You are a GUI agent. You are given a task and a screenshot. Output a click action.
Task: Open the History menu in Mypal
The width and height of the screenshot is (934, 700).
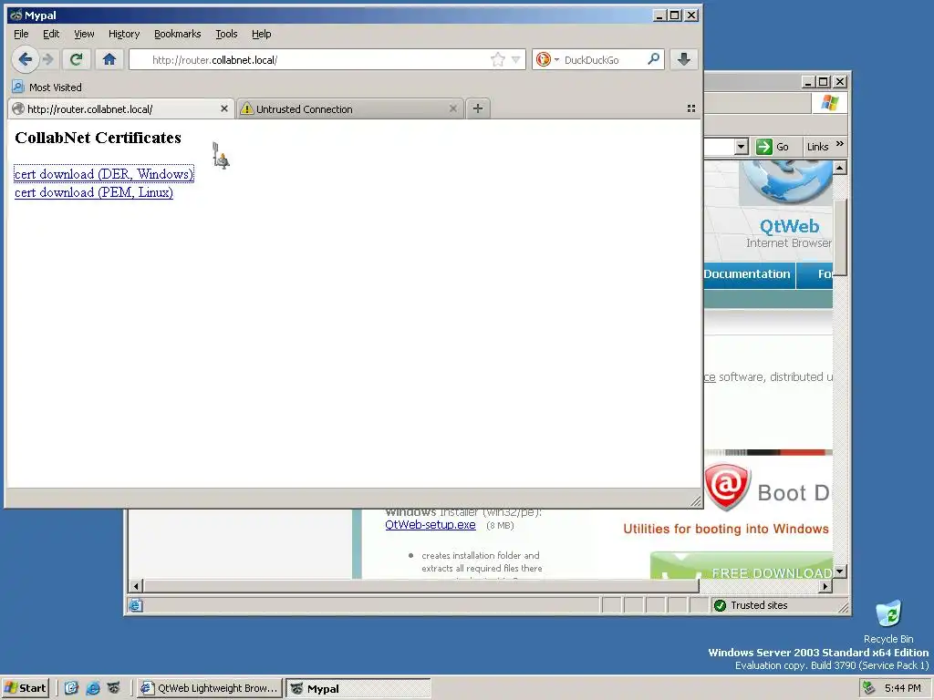click(x=124, y=34)
